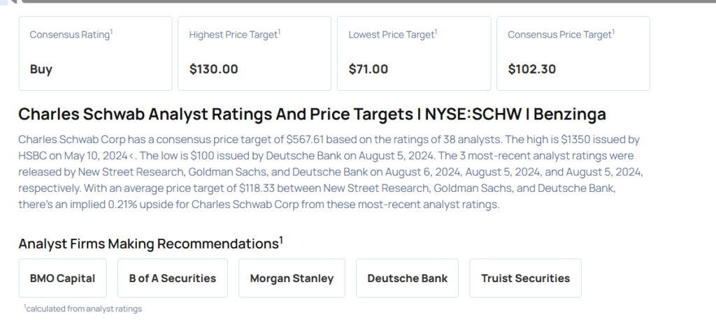The image size is (716, 326).
Task: Click the Lowest Price Target label
Action: [x=391, y=34]
